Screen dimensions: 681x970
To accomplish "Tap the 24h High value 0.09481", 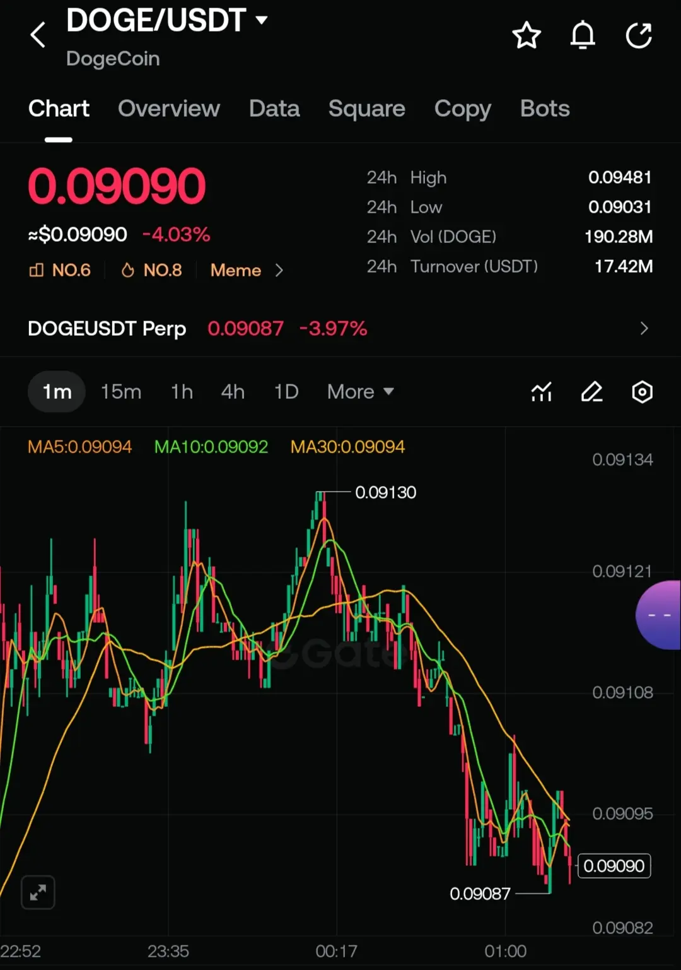I will pyautogui.click(x=620, y=177).
